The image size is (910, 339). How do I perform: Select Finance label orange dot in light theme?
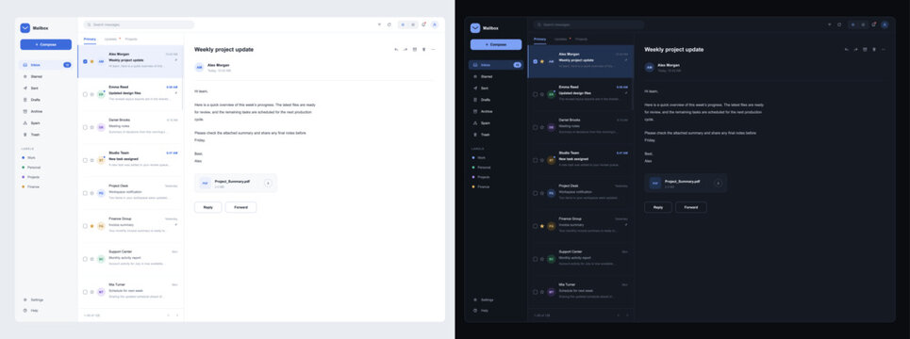24,186
